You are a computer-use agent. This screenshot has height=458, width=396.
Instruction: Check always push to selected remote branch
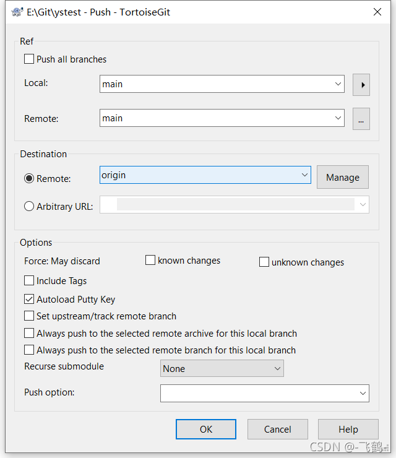29,350
